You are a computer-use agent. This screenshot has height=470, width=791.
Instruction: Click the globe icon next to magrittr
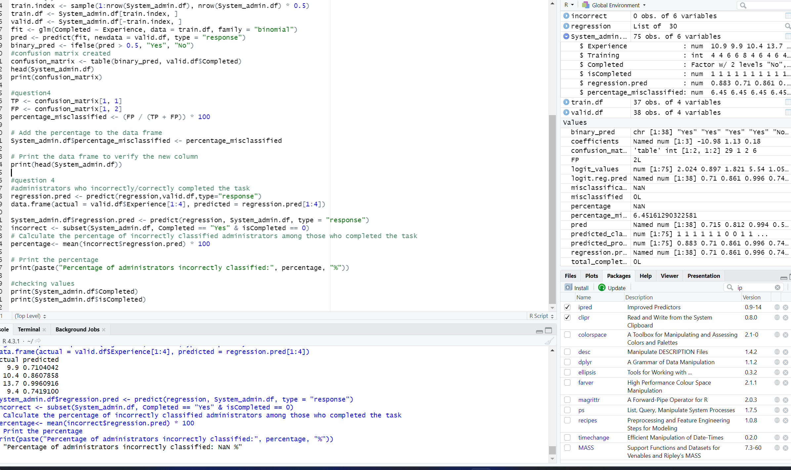pyautogui.click(x=776, y=400)
